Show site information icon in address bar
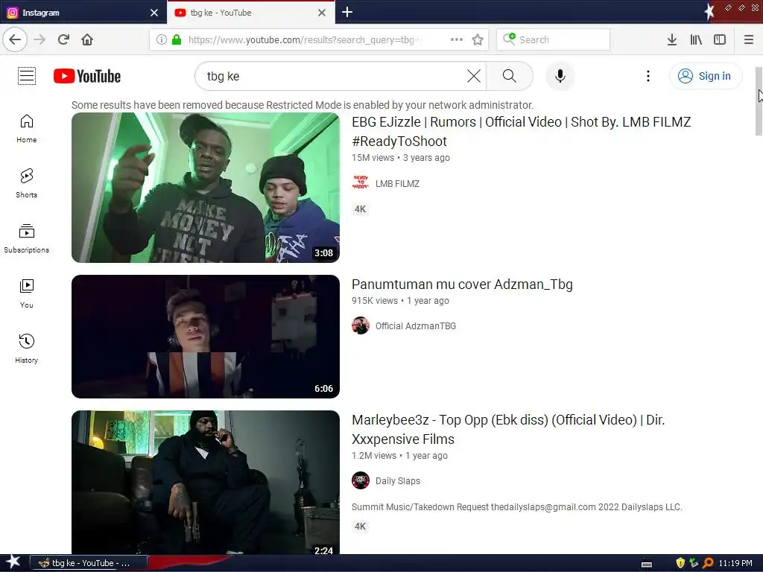Screen dimensions: 763x572 [161, 39]
